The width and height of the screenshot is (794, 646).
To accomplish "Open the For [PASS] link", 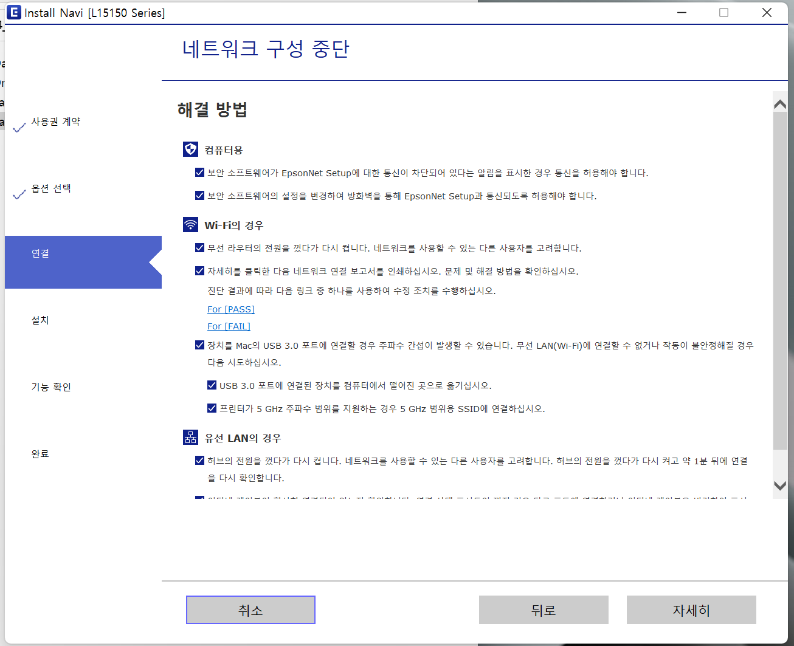I will click(231, 309).
